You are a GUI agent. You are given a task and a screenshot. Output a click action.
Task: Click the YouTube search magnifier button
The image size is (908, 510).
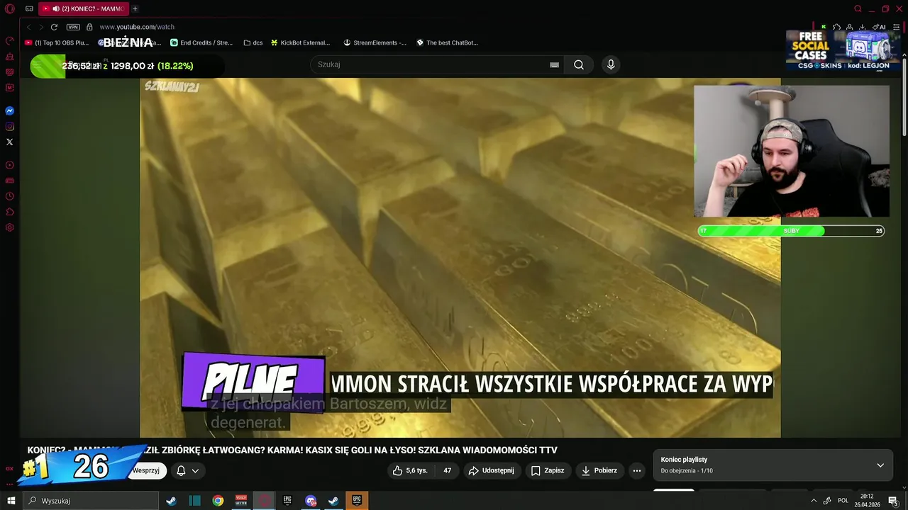tap(579, 64)
